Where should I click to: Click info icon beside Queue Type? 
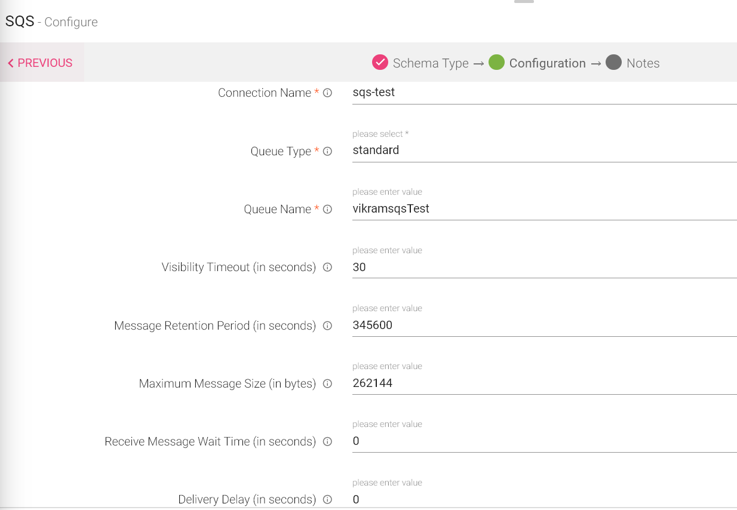pyautogui.click(x=327, y=152)
